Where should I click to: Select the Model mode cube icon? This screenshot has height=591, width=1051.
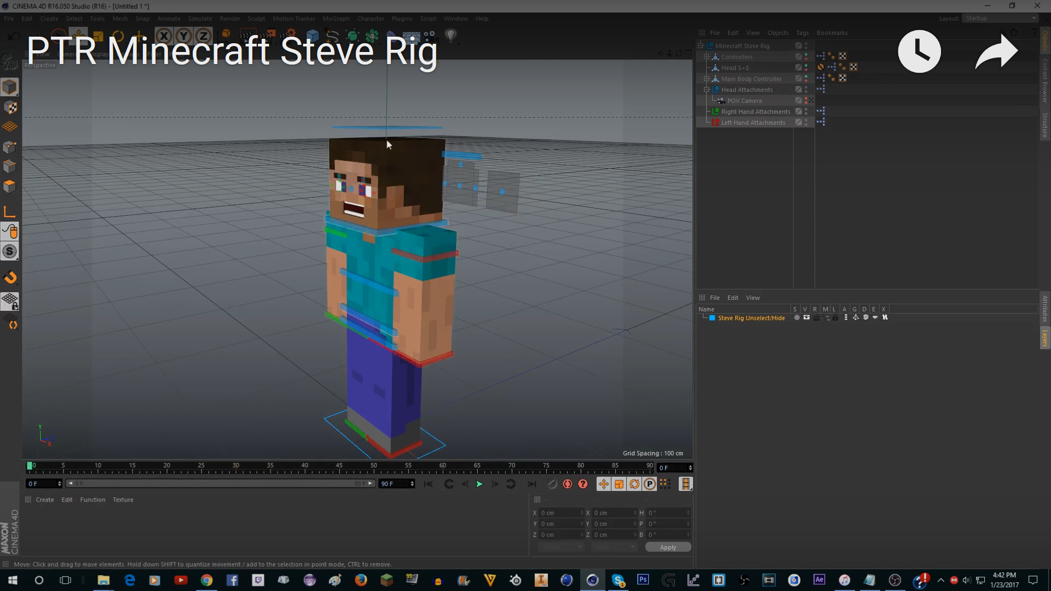pyautogui.click(x=10, y=87)
